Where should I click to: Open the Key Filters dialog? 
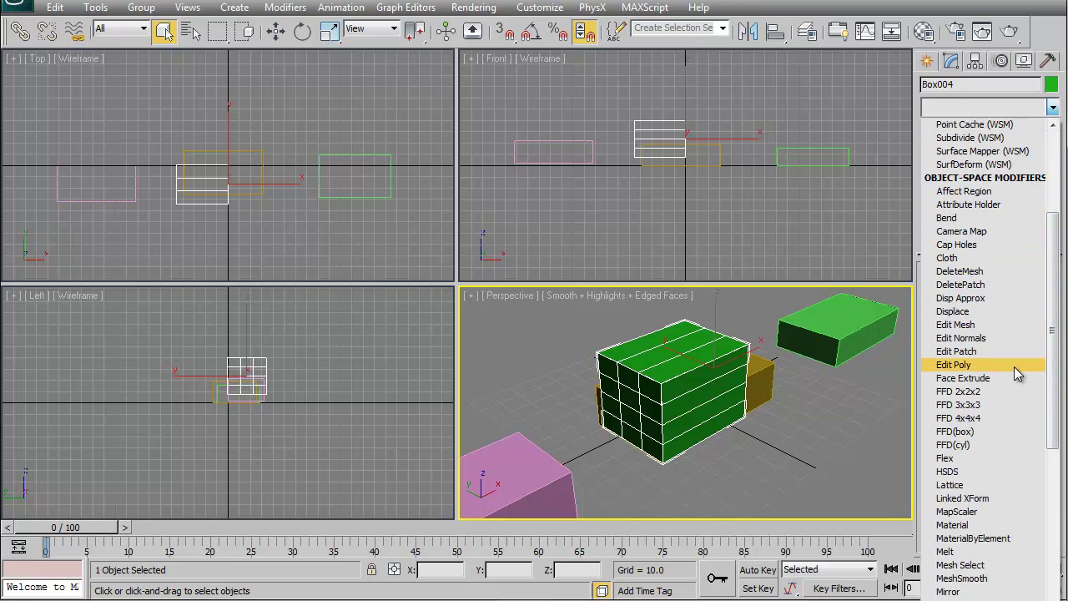(839, 588)
